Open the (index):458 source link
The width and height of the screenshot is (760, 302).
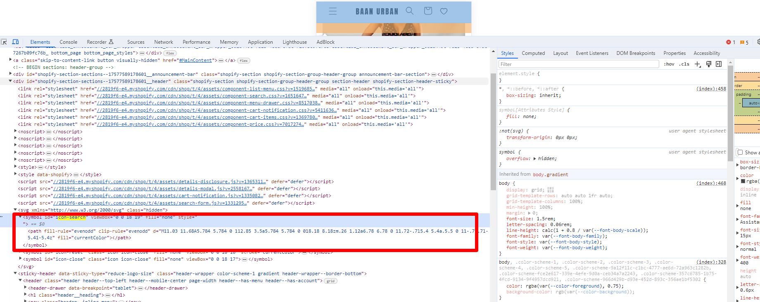pos(711,89)
